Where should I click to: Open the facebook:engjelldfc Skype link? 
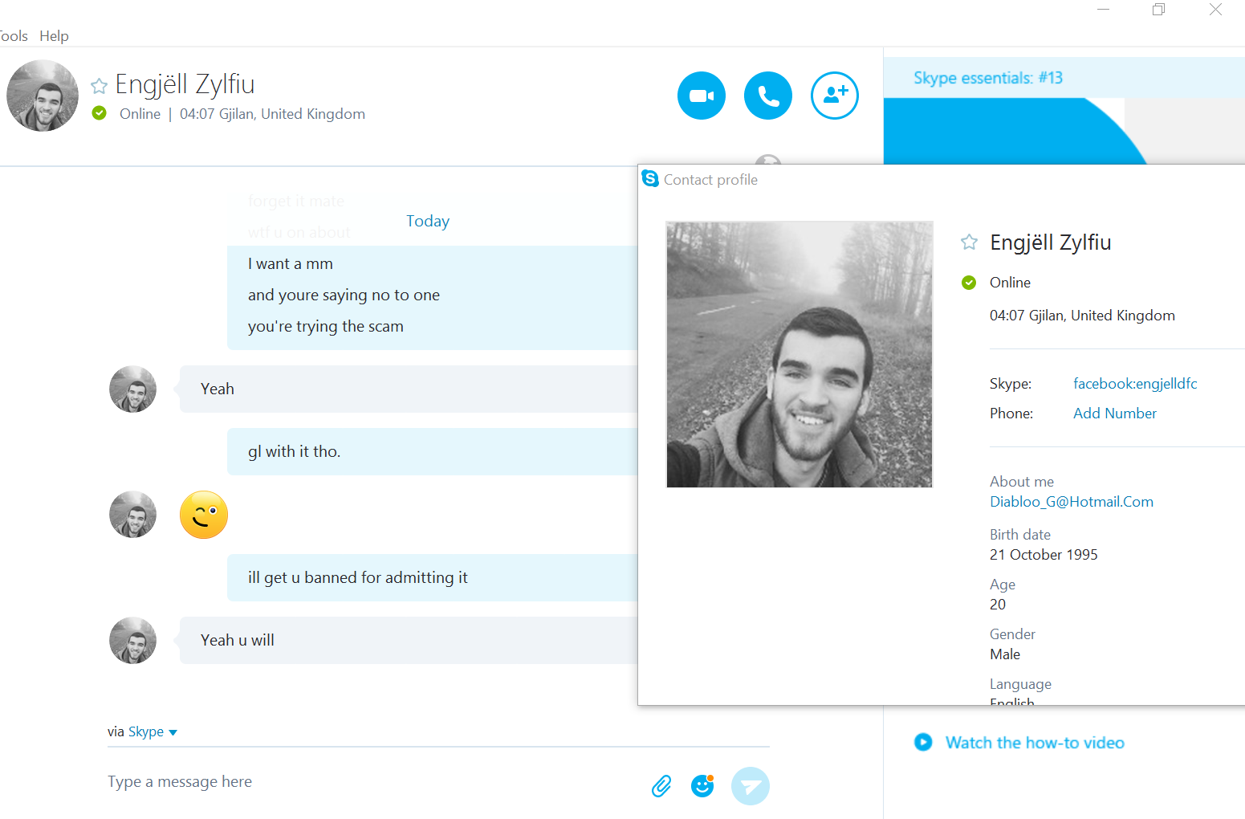1135,384
